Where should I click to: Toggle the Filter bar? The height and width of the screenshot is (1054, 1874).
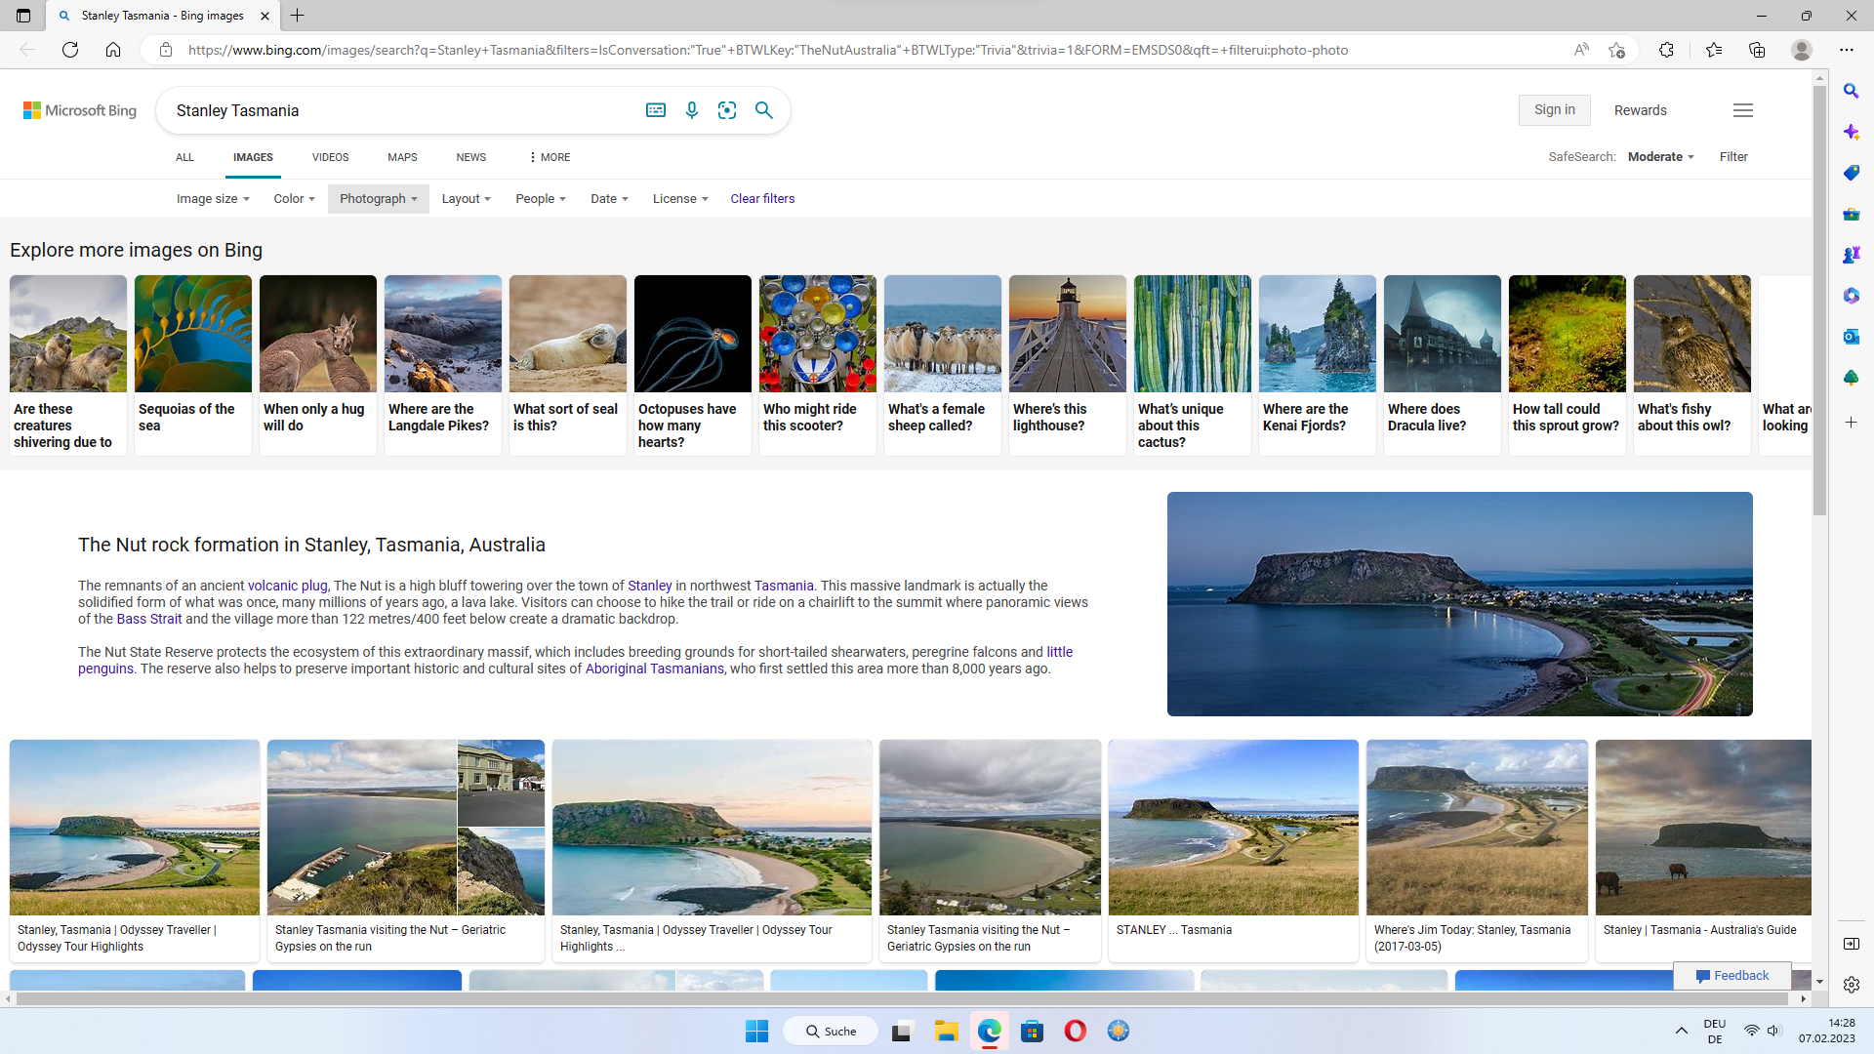click(x=1733, y=157)
